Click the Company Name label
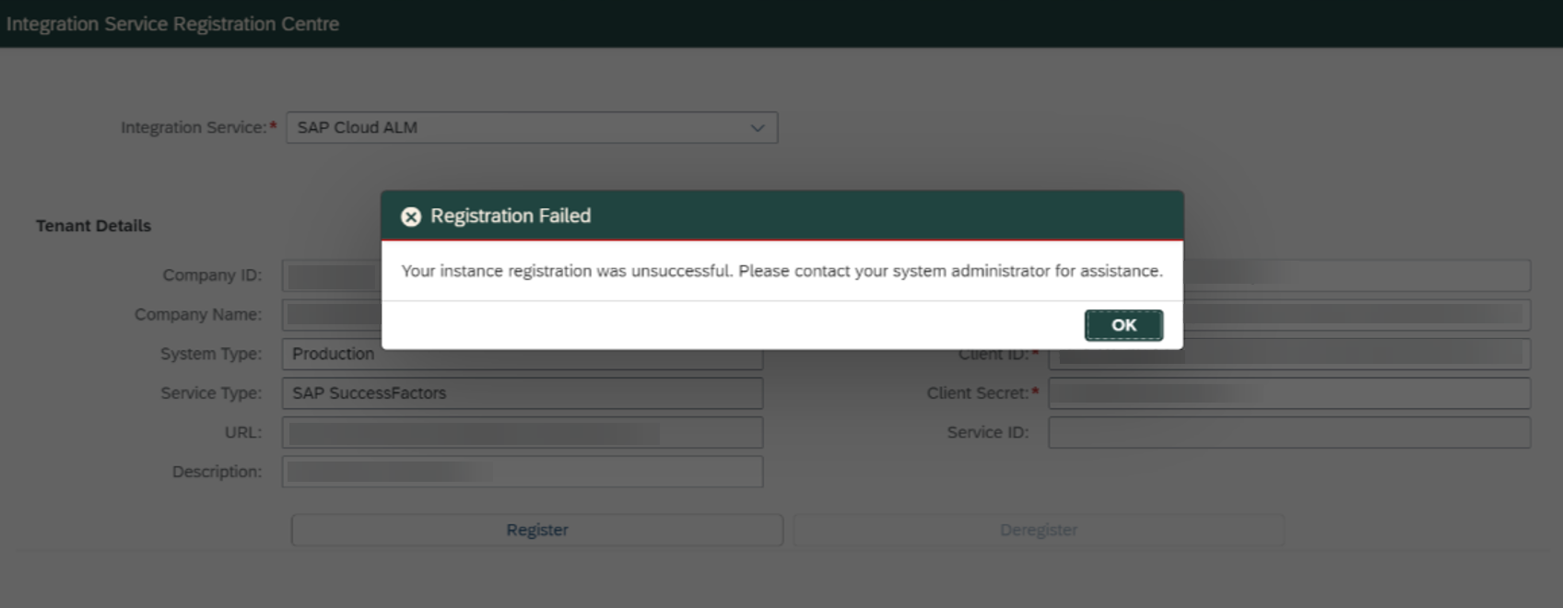 pyautogui.click(x=198, y=314)
